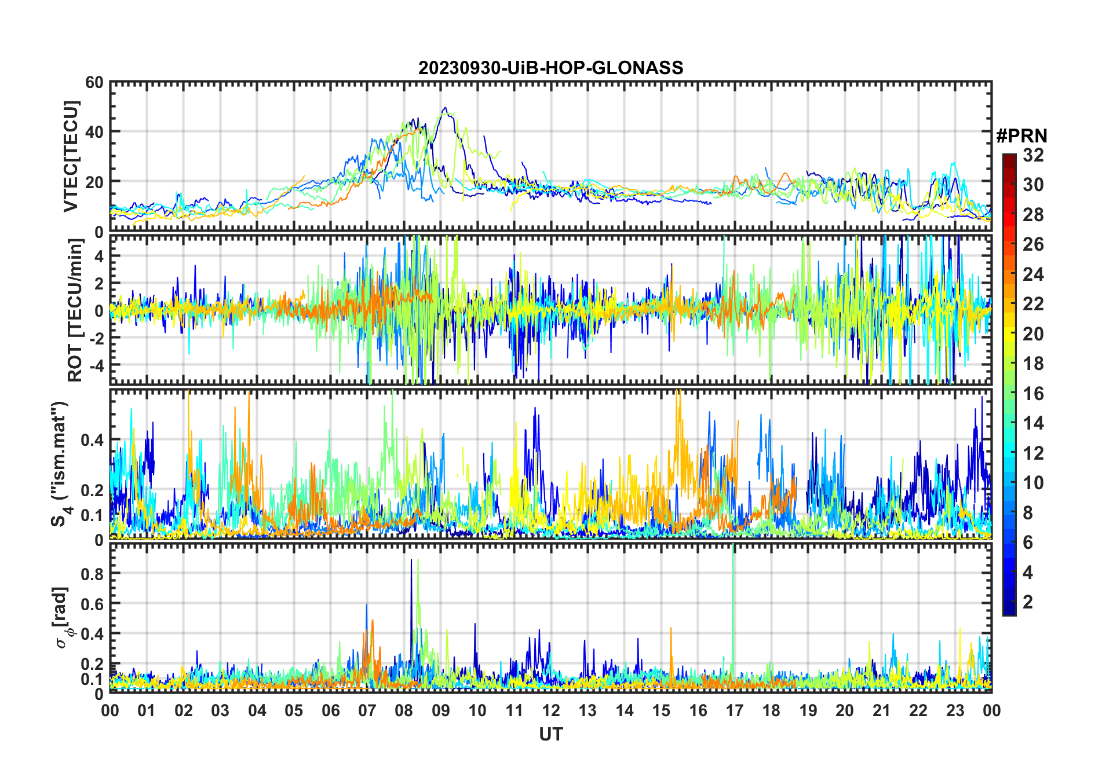Screen dimensions: 1102x770
Task: Click the 12 hour tick on x-axis
Action: point(551,711)
